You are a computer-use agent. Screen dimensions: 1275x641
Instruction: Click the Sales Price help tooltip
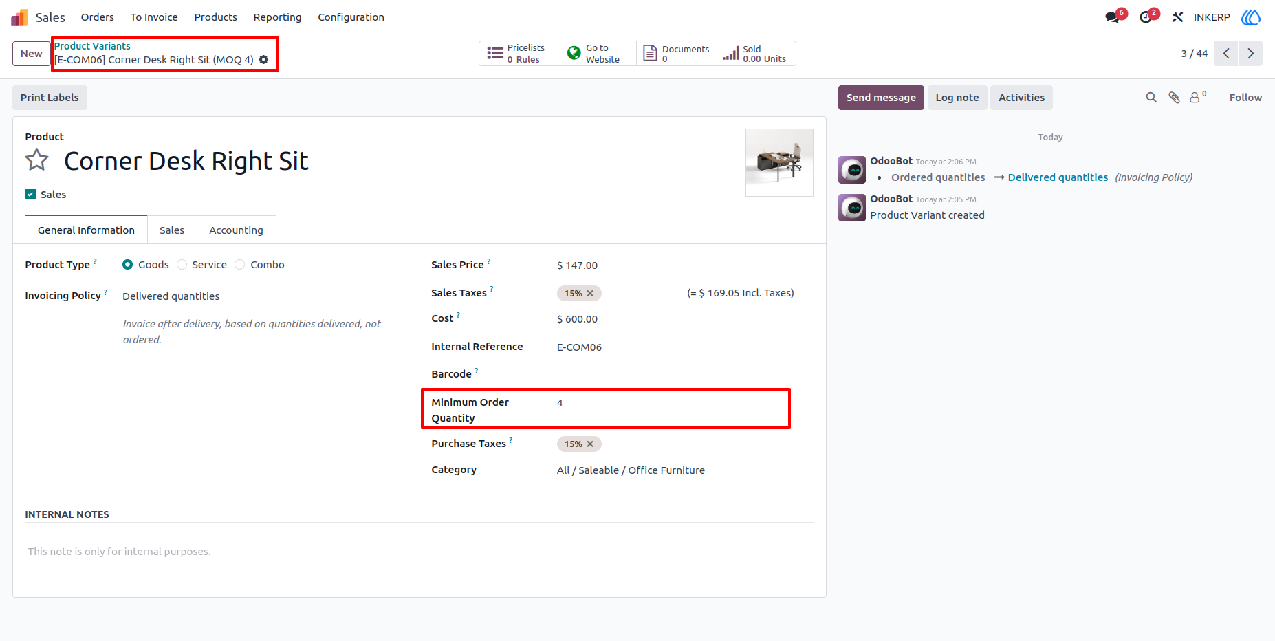[489, 261]
